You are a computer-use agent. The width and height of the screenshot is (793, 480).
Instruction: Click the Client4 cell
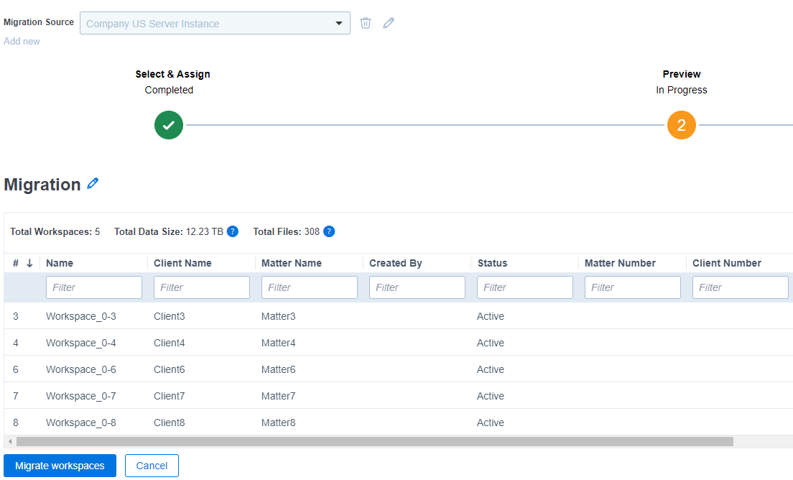[170, 343]
